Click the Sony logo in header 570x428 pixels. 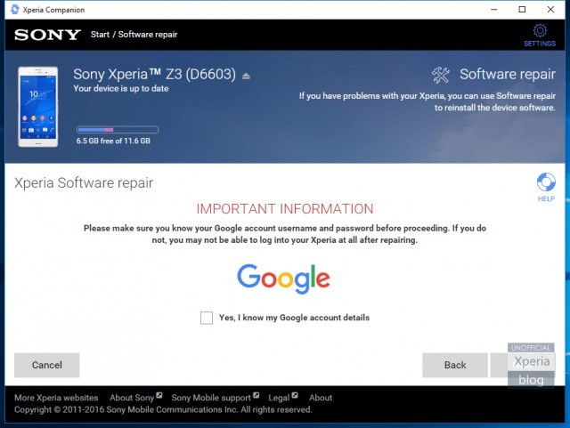(46, 35)
